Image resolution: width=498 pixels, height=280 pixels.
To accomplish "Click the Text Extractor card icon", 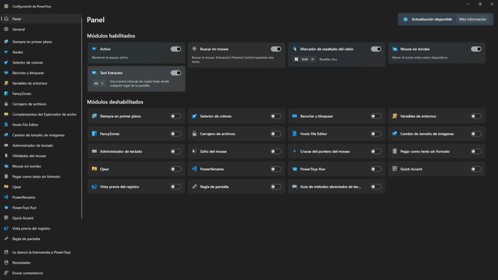I will (x=94, y=73).
